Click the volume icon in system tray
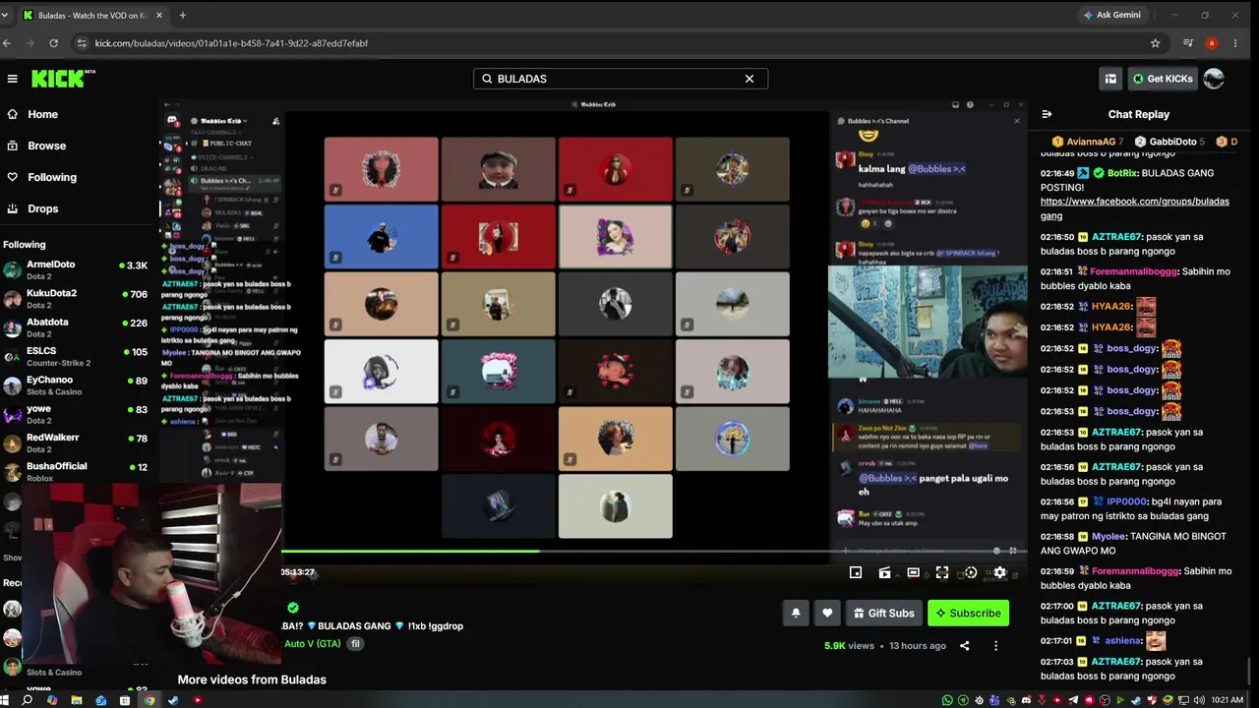Screen dimensions: 1259x708 tap(1199, 700)
